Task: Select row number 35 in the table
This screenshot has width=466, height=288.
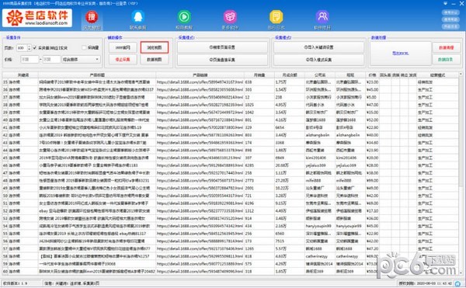Action: [x=5, y=82]
